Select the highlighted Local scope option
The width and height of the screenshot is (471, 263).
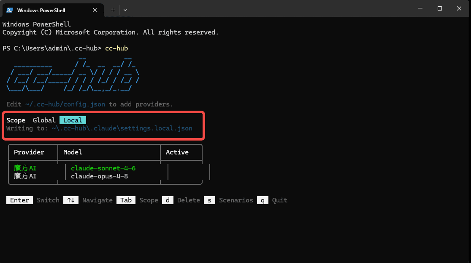click(73, 120)
